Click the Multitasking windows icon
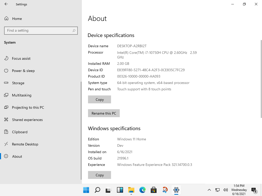 (6, 95)
